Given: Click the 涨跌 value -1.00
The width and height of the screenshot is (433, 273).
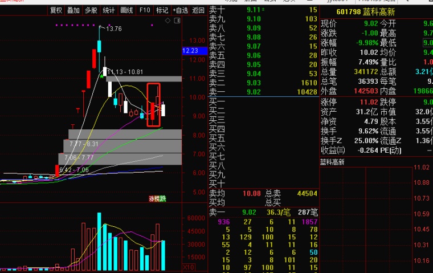Looking at the screenshot, I should [370, 33].
